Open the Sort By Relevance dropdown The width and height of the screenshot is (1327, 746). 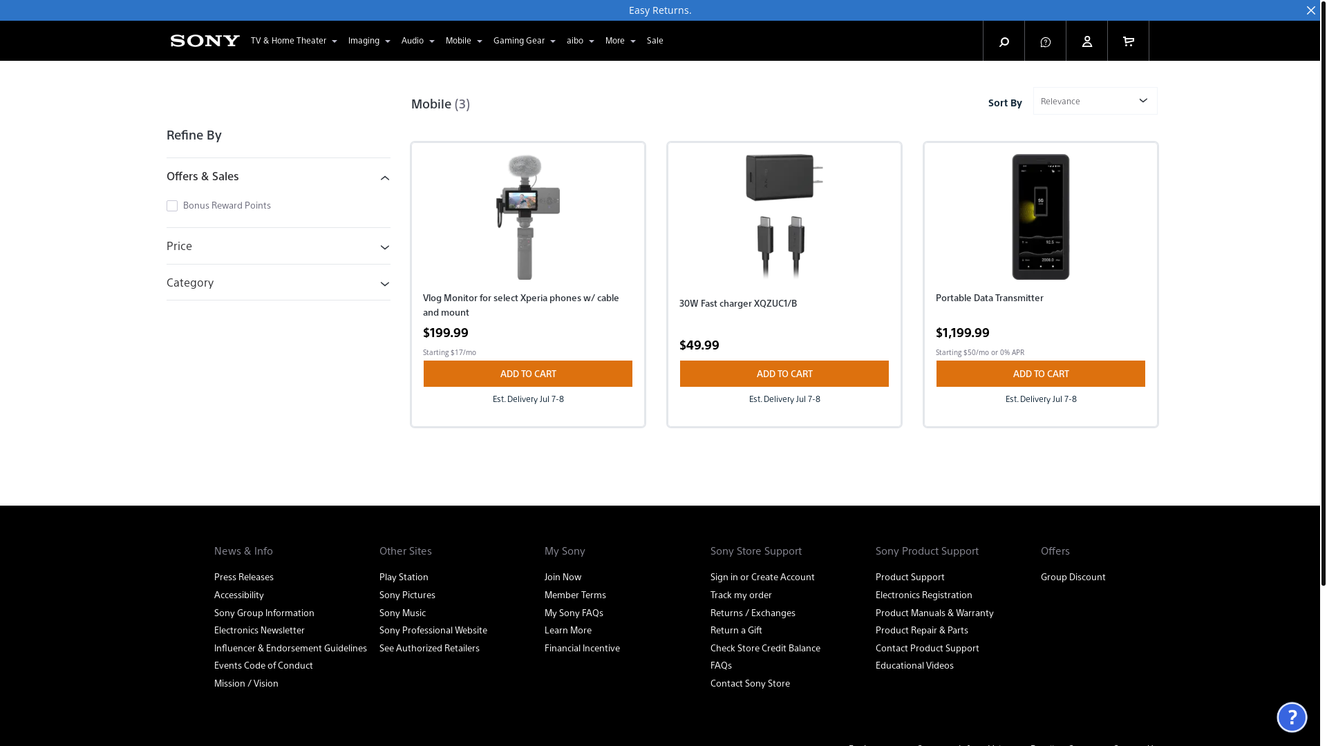1095,101
